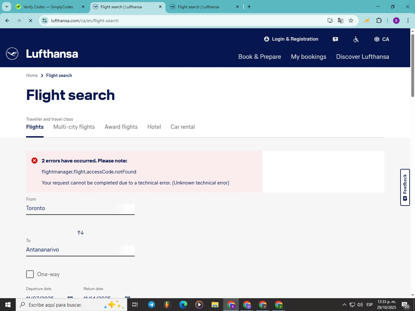Open Book & Prepare menu
The width and height of the screenshot is (415, 311).
(260, 57)
